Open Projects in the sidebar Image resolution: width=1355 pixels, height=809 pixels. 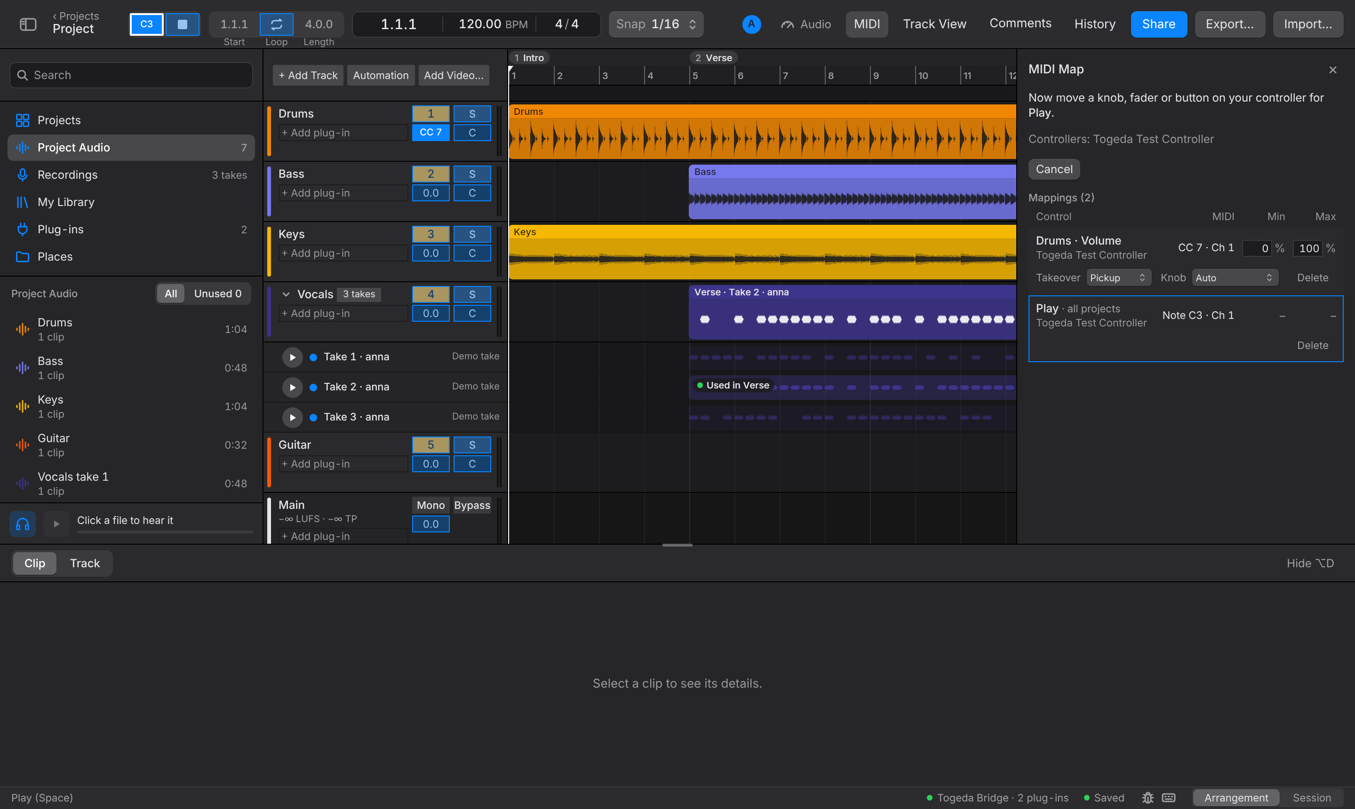click(131, 120)
